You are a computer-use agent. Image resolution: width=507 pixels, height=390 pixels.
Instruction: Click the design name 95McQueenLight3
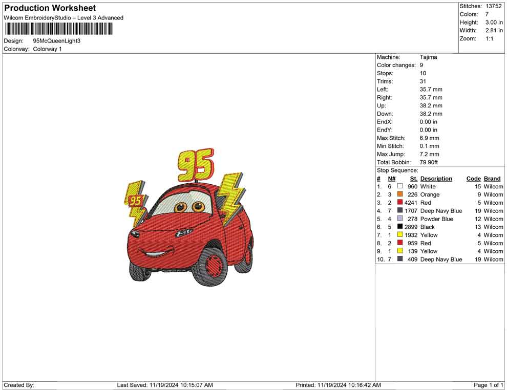[x=56, y=41]
